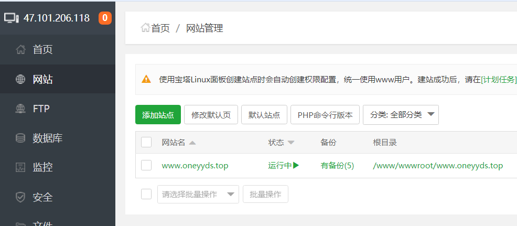Click the orange notification badge showing 0

105,18
